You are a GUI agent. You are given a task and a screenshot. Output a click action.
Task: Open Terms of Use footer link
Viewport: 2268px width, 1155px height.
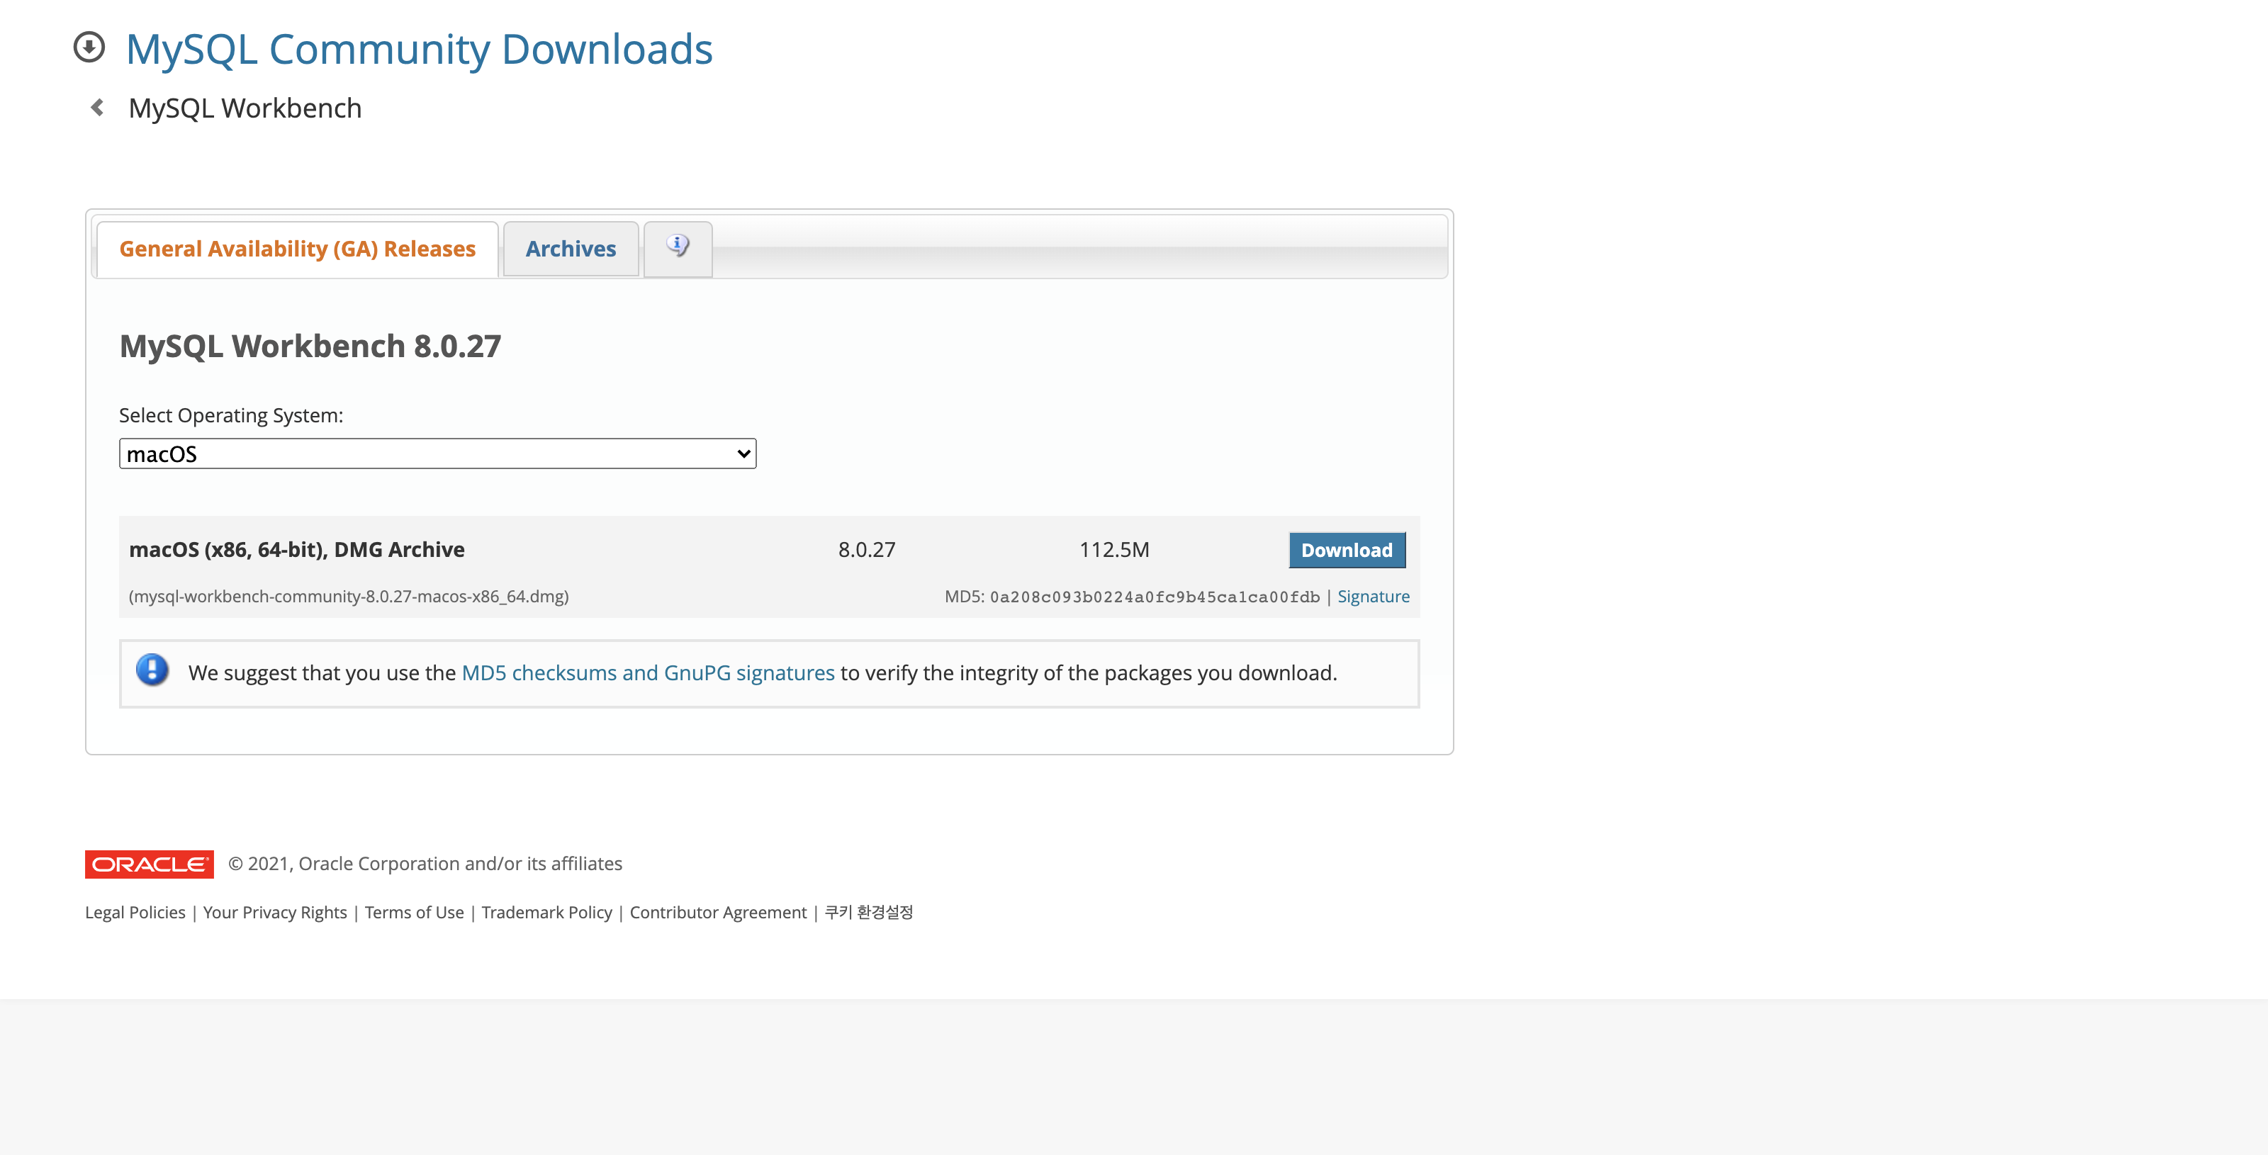[x=414, y=912]
